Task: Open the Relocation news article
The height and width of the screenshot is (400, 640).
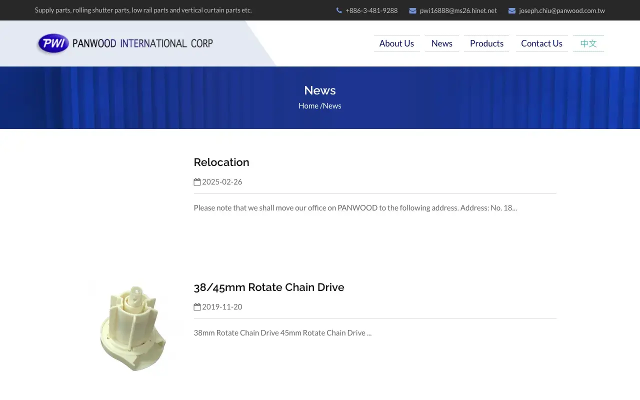Action: point(221,162)
